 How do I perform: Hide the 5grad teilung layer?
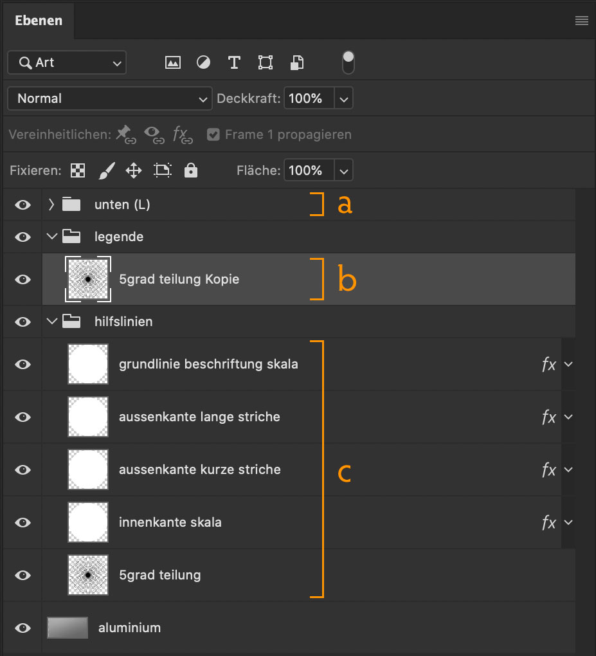pos(23,575)
